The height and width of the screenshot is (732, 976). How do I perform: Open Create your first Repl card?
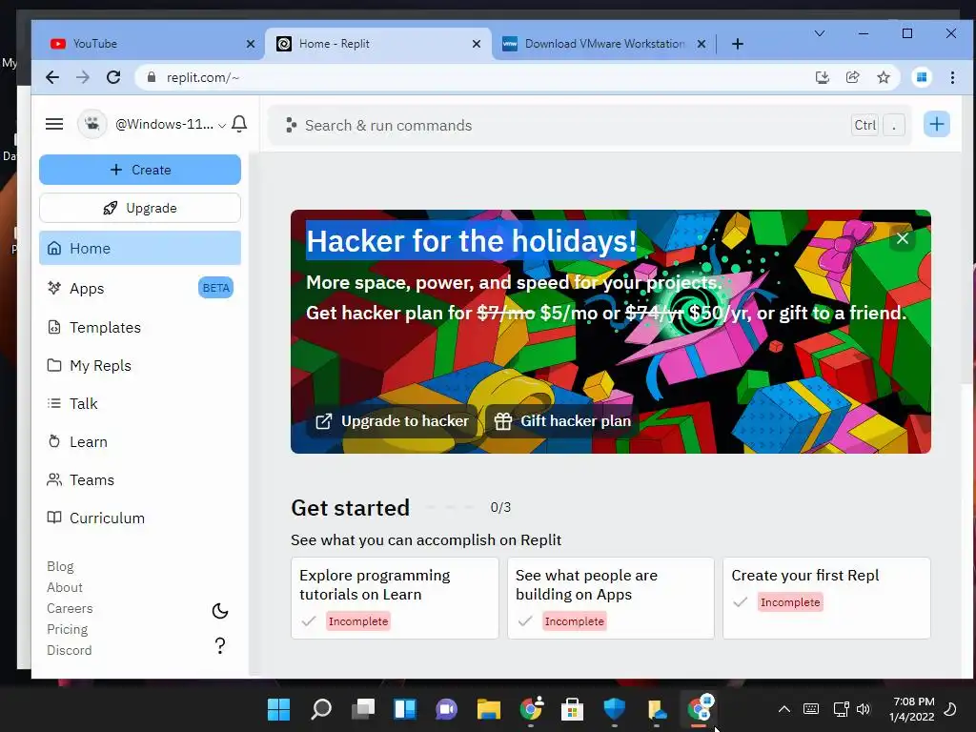tap(826, 599)
